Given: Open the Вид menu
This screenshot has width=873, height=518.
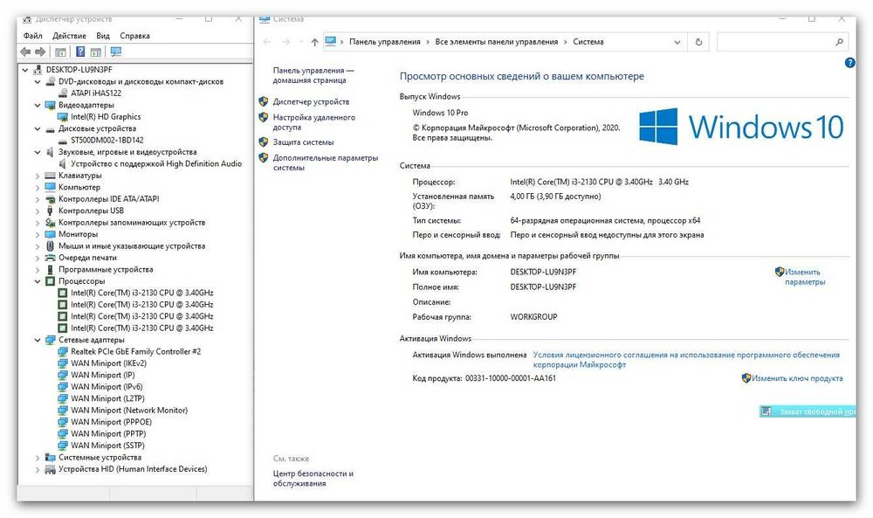Looking at the screenshot, I should pos(103,36).
